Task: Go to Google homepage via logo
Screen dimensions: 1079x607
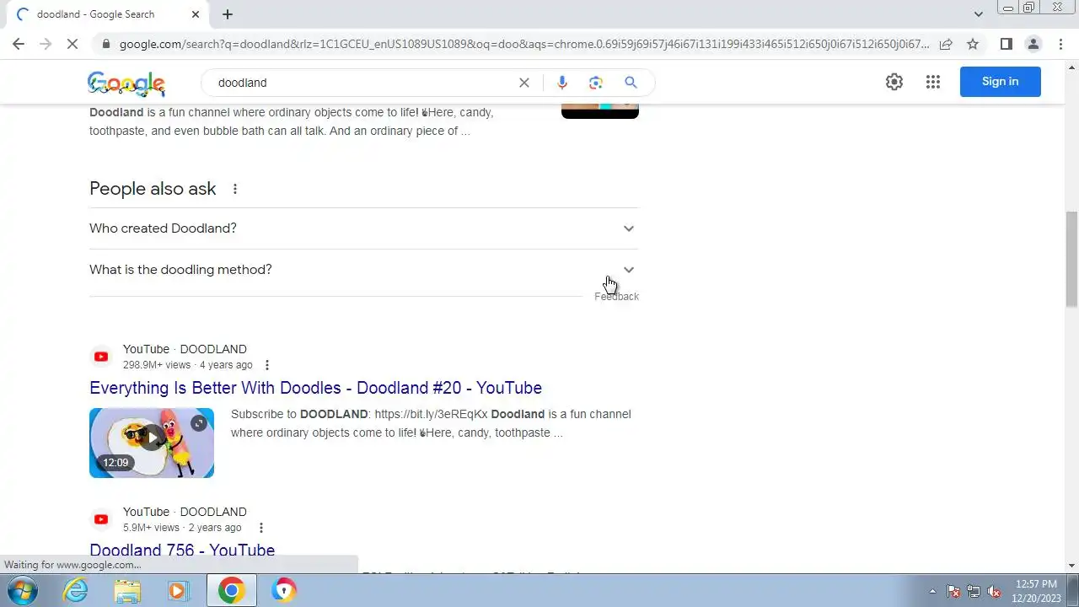Action: point(126,83)
